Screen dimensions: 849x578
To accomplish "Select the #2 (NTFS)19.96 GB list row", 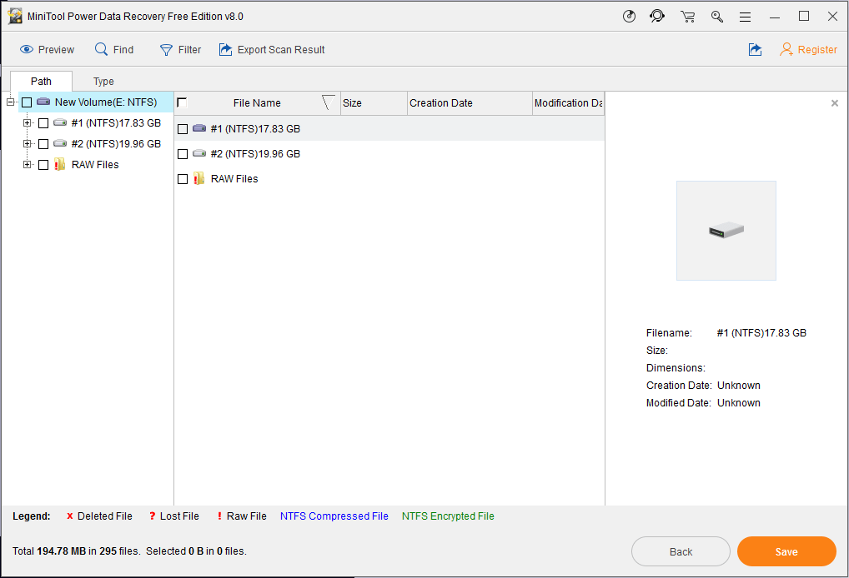I will [389, 154].
